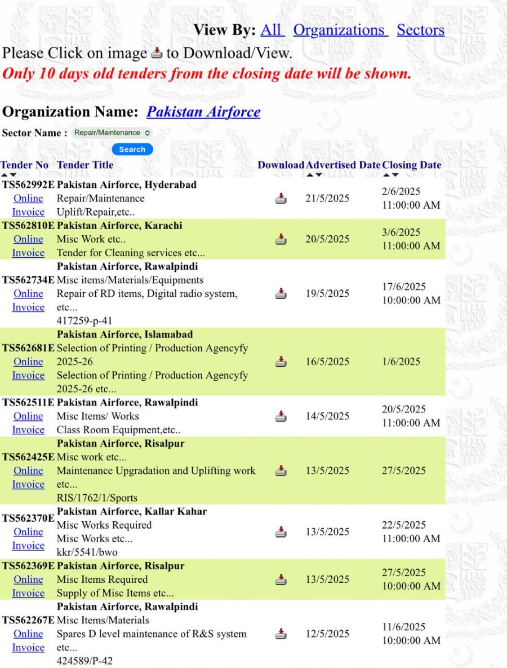The height and width of the screenshot is (668, 507).
Task: Download tender TS562369E misc items document
Action: tap(281, 579)
